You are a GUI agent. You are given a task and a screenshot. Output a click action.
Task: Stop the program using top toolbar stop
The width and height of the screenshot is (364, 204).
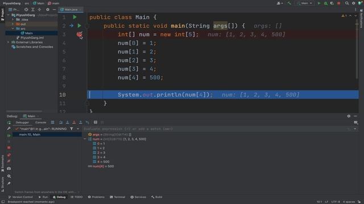(x=339, y=3)
